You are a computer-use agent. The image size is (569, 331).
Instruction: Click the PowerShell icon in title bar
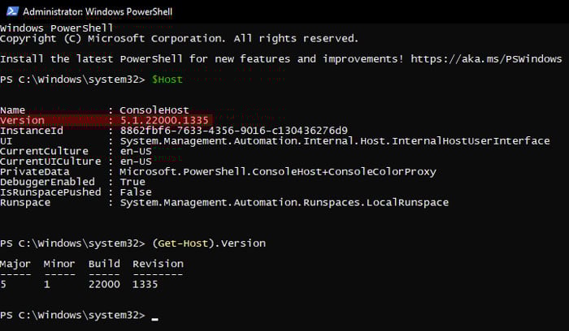tap(12, 11)
